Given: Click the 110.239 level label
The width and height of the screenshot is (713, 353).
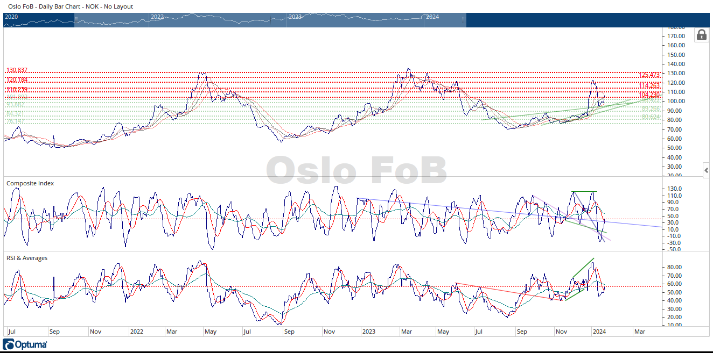Looking at the screenshot, I should click(17, 89).
